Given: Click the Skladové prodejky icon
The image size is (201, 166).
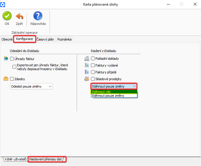Looking at the screenshot, I should pos(87,79).
